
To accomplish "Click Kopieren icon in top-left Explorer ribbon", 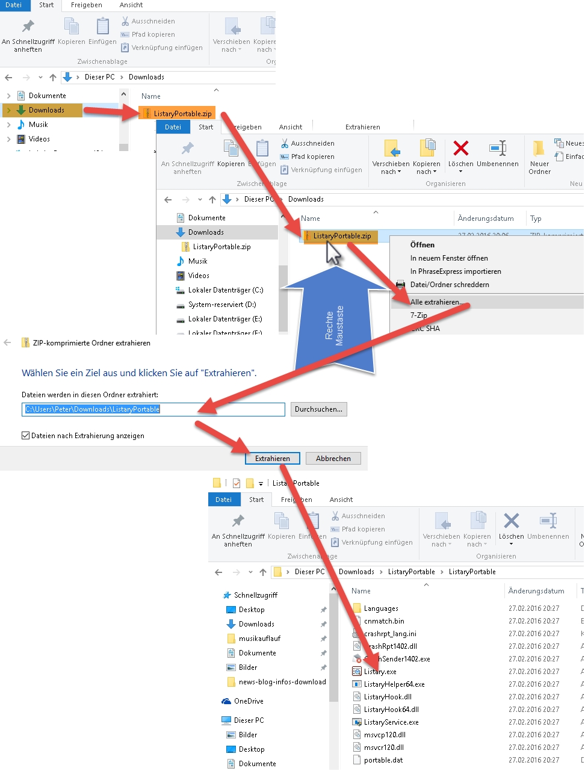I will click(72, 31).
